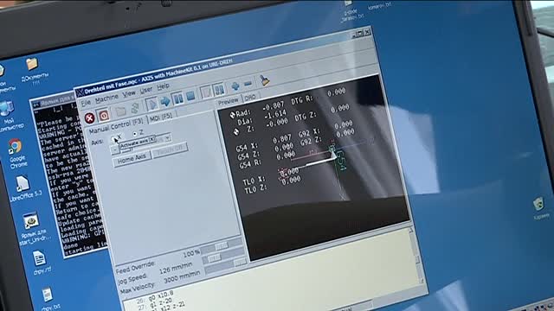The image size is (554, 311).
Task: Toggle the machine power button
Action: (104, 115)
